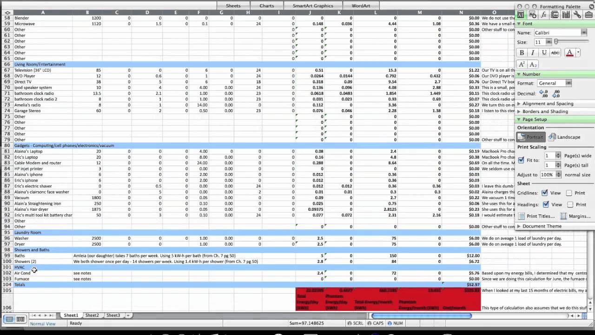
Task: Open the font color dropdown arrow
Action: [x=578, y=53]
